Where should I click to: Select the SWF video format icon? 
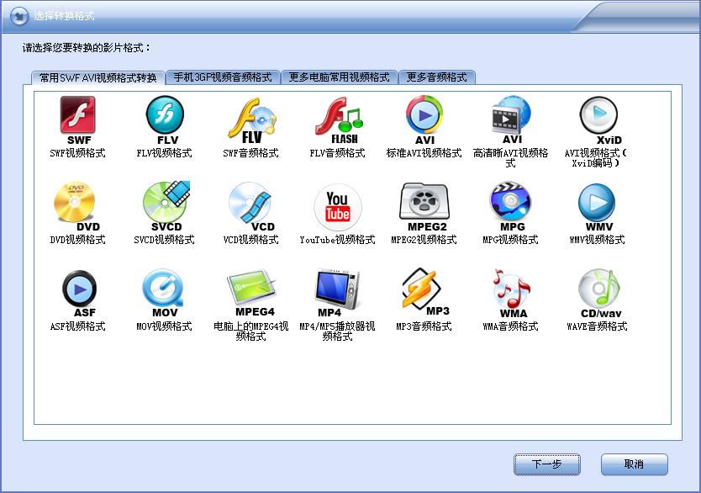(78, 120)
